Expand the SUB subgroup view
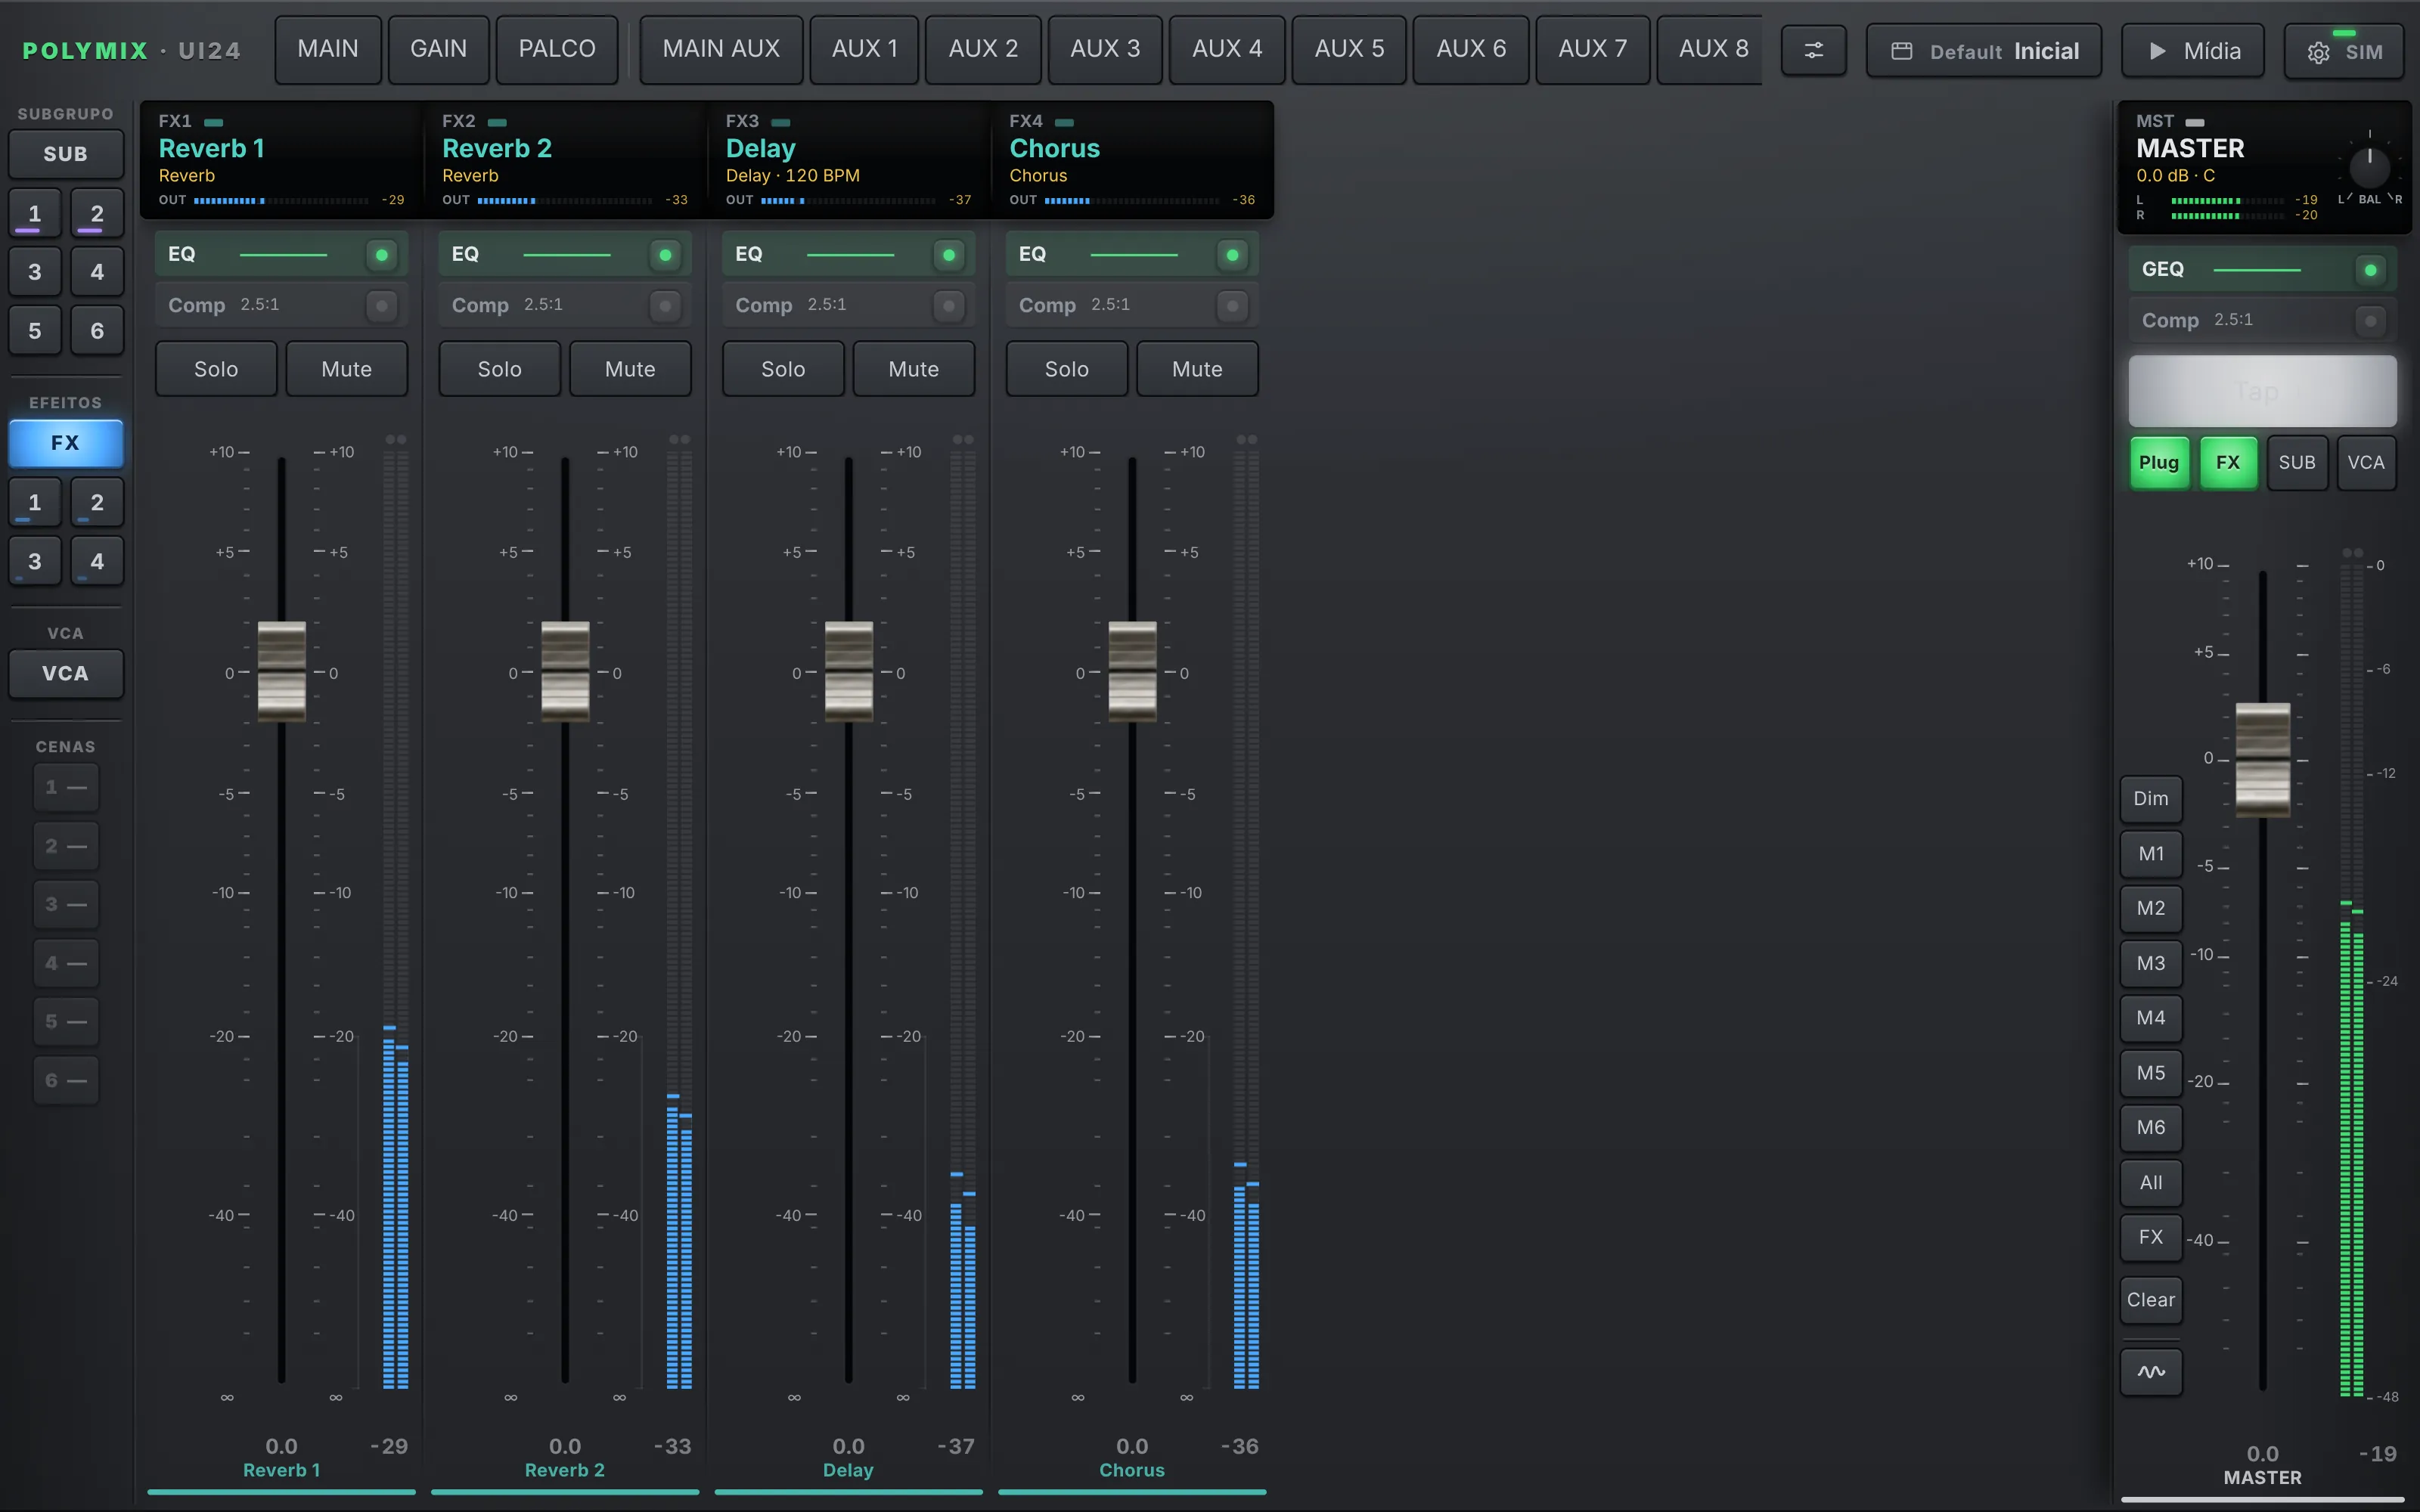This screenshot has height=1512, width=2420. click(x=66, y=154)
